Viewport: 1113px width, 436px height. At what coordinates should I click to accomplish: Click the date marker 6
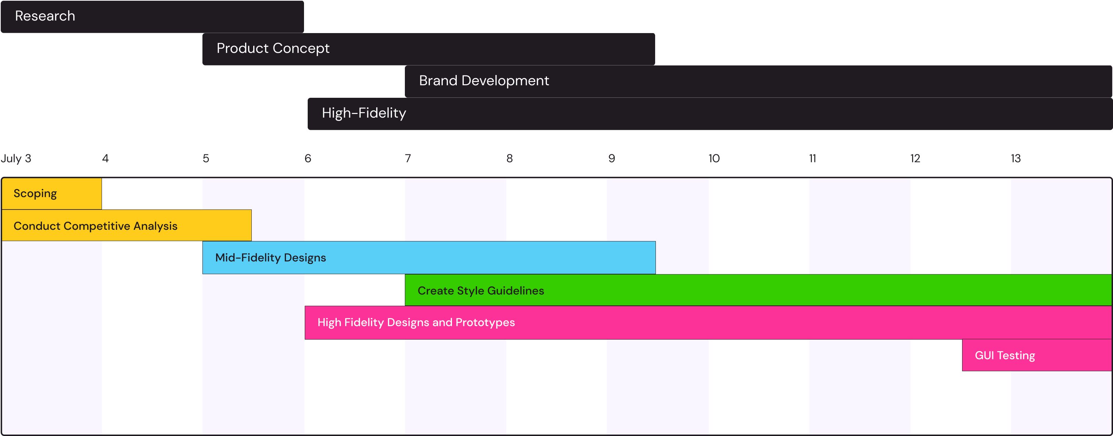(308, 158)
